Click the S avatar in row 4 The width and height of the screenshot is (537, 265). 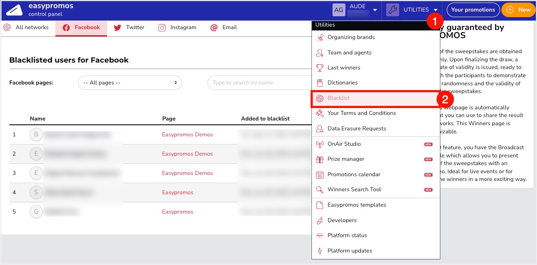pyautogui.click(x=36, y=193)
